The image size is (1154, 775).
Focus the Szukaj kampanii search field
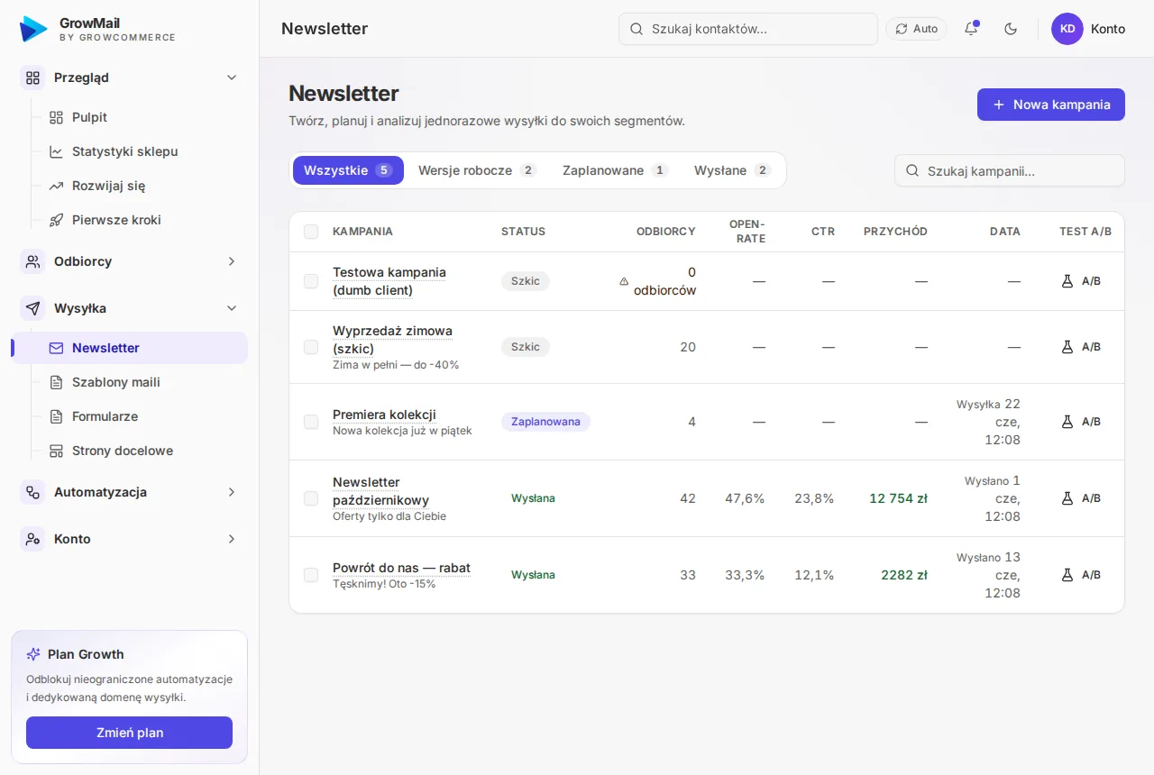[x=1010, y=170]
